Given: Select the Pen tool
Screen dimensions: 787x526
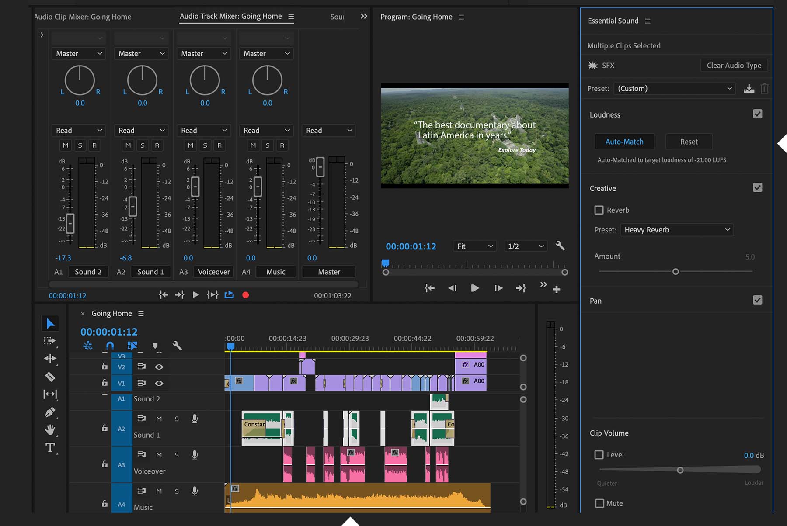Looking at the screenshot, I should coord(50,412).
